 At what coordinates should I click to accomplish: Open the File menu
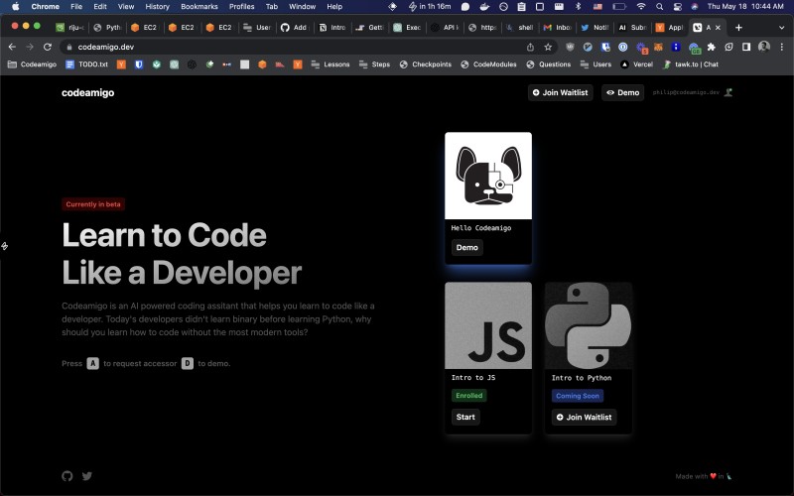[x=76, y=7]
